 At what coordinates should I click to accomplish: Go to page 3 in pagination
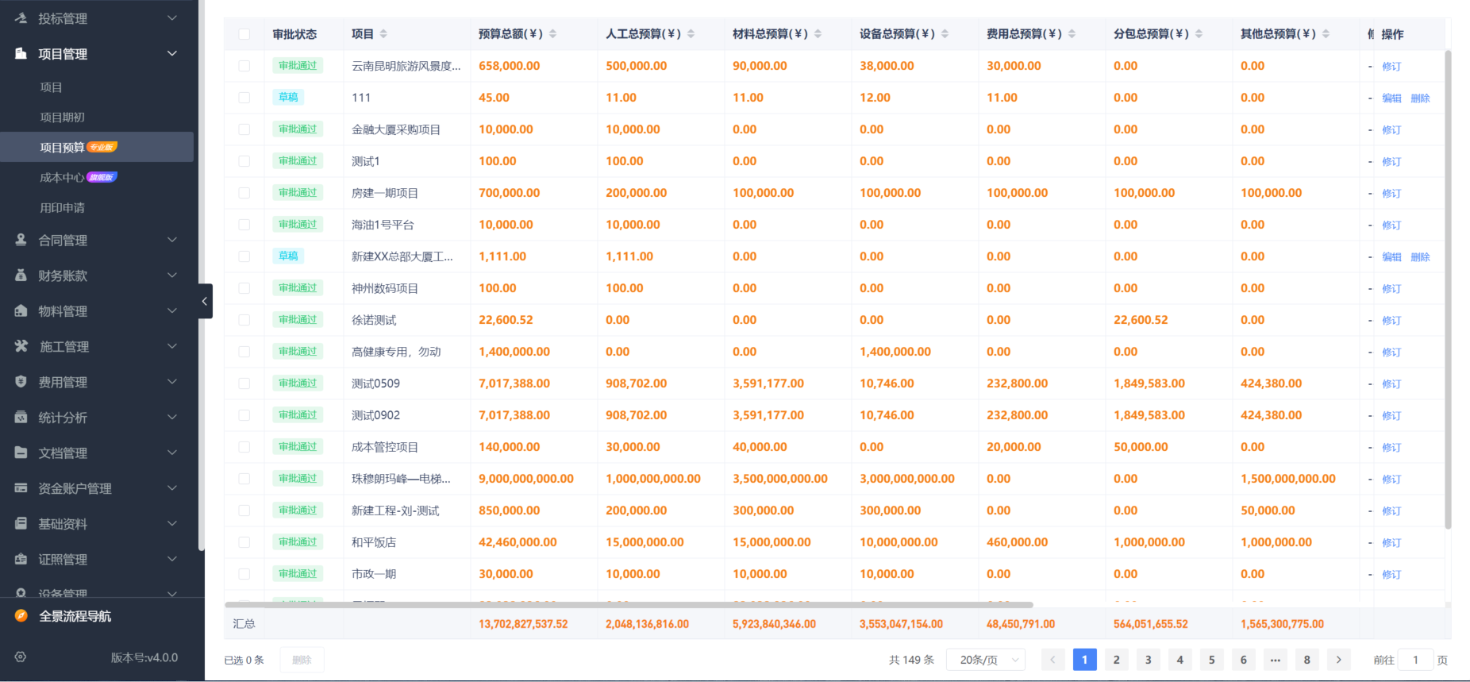point(1148,660)
